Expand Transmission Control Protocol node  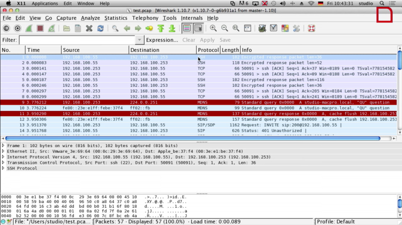pos(3,163)
